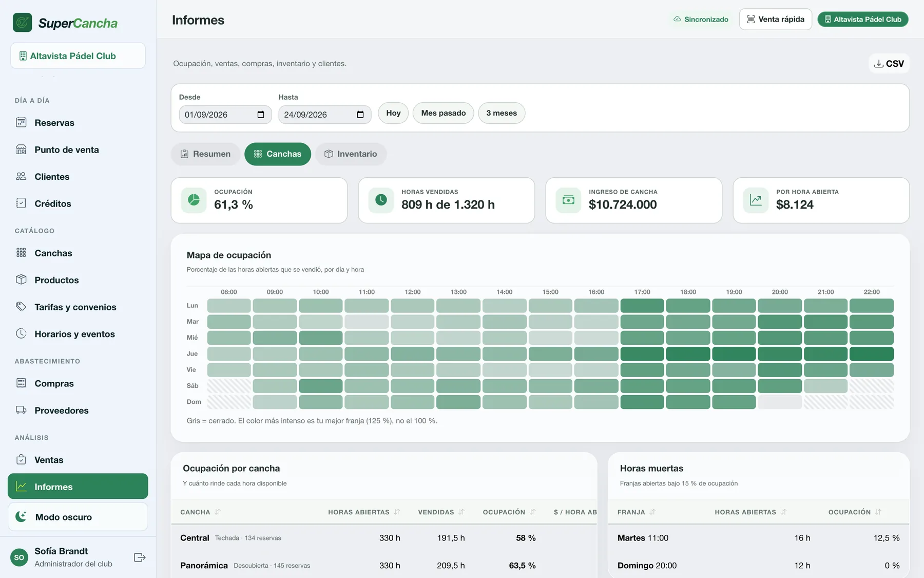Viewport: 924px width, 578px height.
Task: Select the 3 meses date range
Action: [x=502, y=113]
